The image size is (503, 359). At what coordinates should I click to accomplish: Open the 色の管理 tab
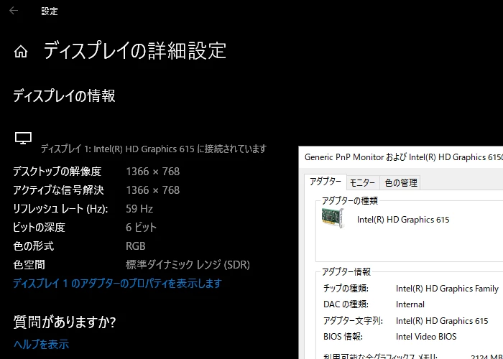pyautogui.click(x=401, y=182)
